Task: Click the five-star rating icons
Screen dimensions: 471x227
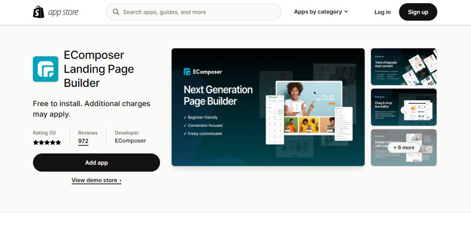Action: pos(47,142)
